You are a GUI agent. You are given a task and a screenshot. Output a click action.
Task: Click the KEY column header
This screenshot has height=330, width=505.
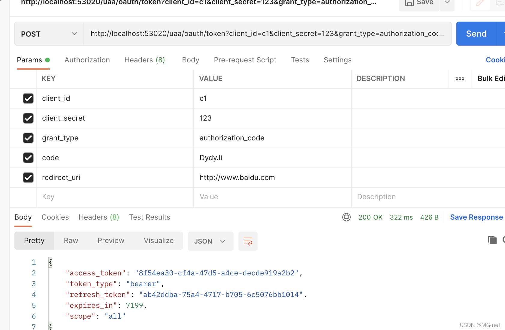pyautogui.click(x=49, y=79)
